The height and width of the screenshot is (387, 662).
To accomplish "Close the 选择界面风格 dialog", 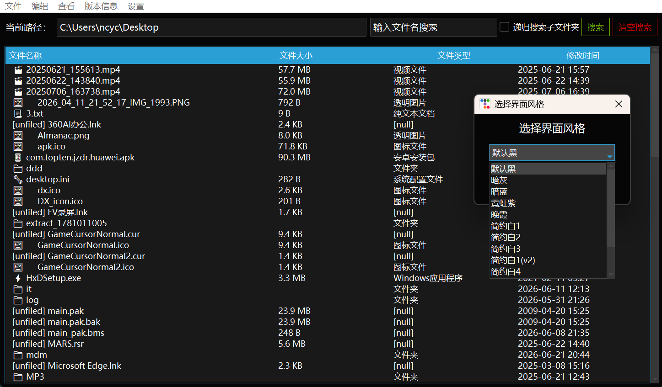I will 619,104.
